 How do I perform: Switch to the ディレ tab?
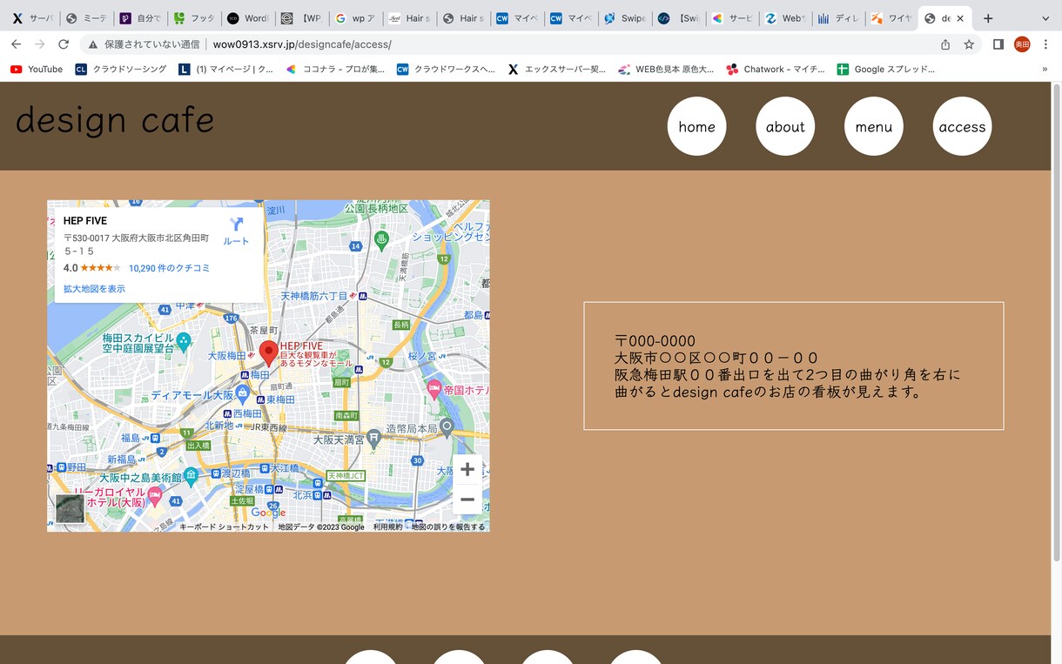[x=837, y=18]
